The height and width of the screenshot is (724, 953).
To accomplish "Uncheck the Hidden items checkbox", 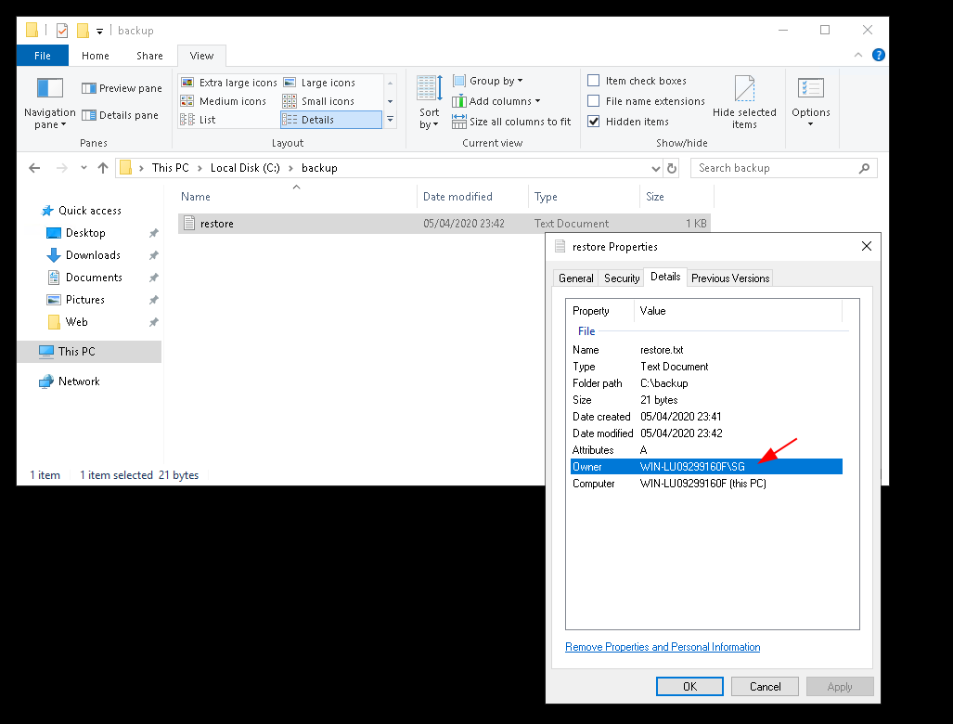I will tap(594, 122).
